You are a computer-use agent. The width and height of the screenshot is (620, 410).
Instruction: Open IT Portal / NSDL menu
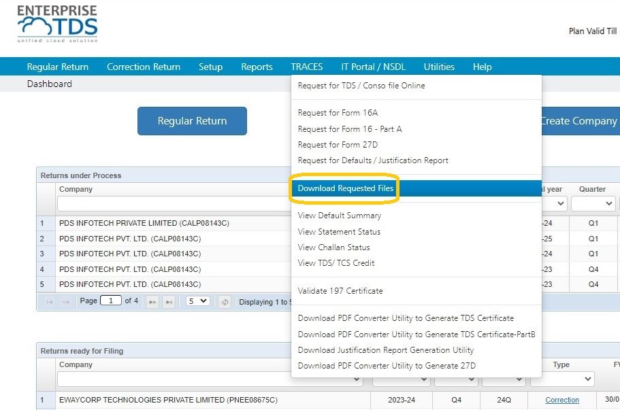(373, 67)
